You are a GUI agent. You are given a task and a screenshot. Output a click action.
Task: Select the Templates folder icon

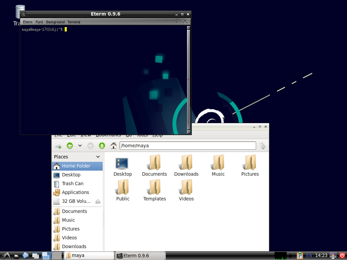tap(155, 190)
